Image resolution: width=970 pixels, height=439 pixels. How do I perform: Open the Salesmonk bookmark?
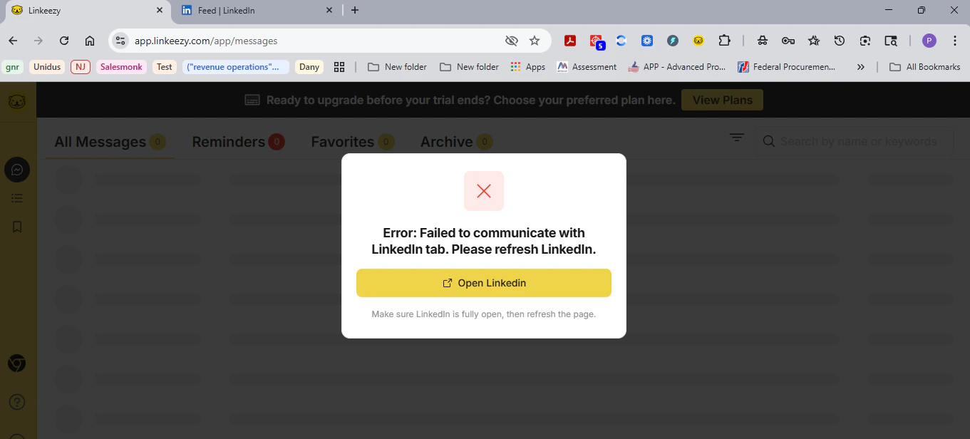coord(121,67)
